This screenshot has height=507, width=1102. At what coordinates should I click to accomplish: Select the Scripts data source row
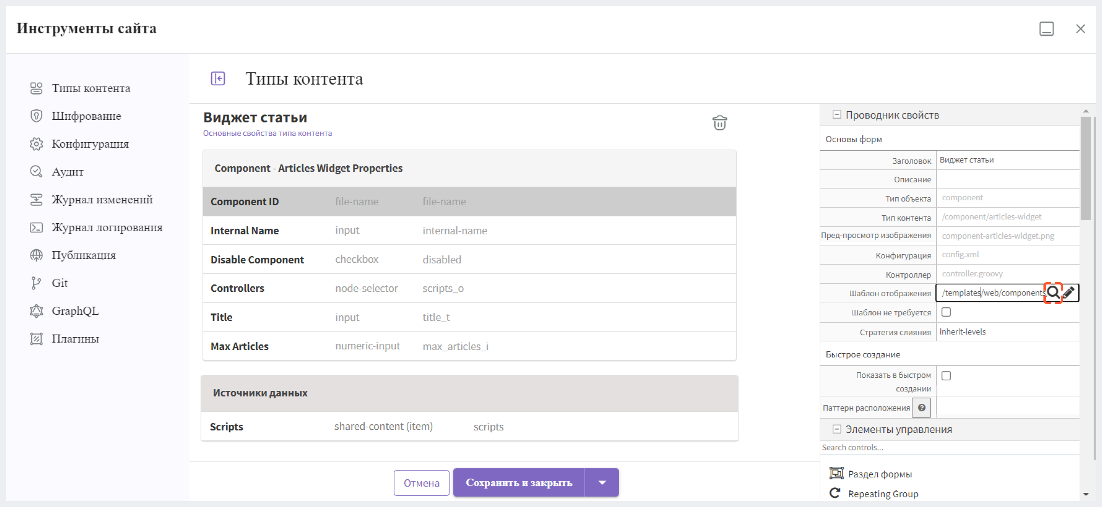click(x=469, y=426)
